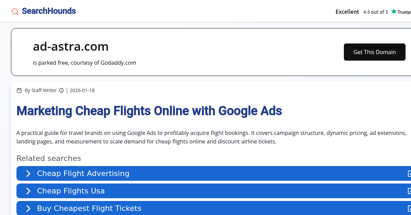Viewport: 411px width, 215px height.
Task: Expand the Buy Cheapest Flight Tickets chevron
Action: pos(28,208)
